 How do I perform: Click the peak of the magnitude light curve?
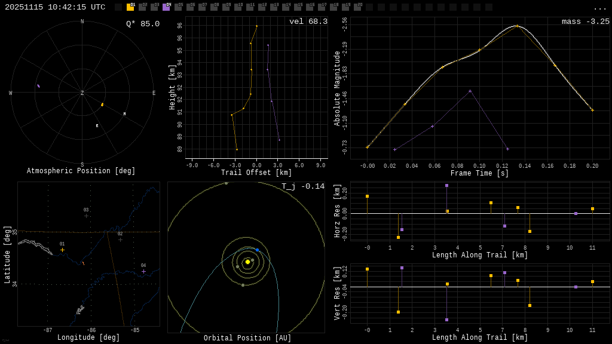pyautogui.click(x=517, y=26)
